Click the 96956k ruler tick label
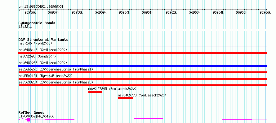Image resolution: width=276 pixels, height=123 pixels. (30, 12)
